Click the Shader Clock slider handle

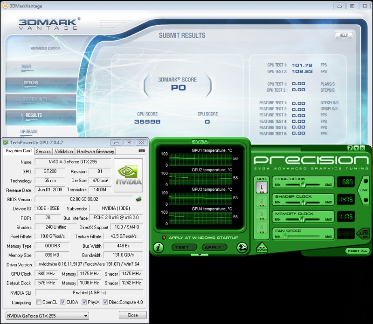[303, 202]
